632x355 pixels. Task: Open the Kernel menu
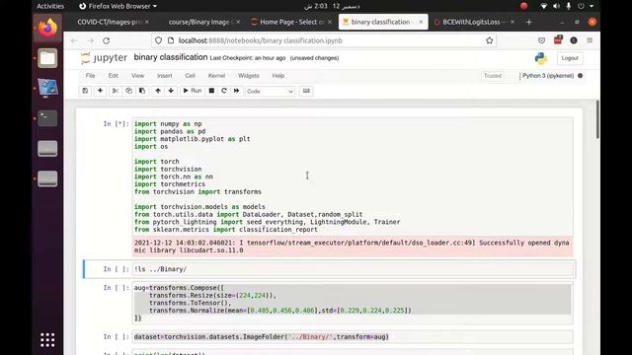click(216, 76)
